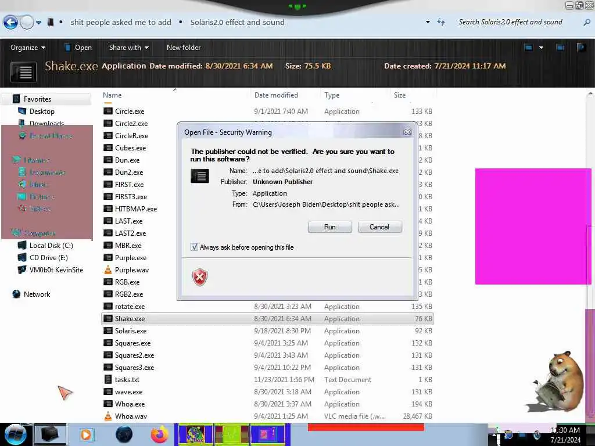Select Network in the navigation pane
This screenshot has width=595, height=446.
(37, 294)
